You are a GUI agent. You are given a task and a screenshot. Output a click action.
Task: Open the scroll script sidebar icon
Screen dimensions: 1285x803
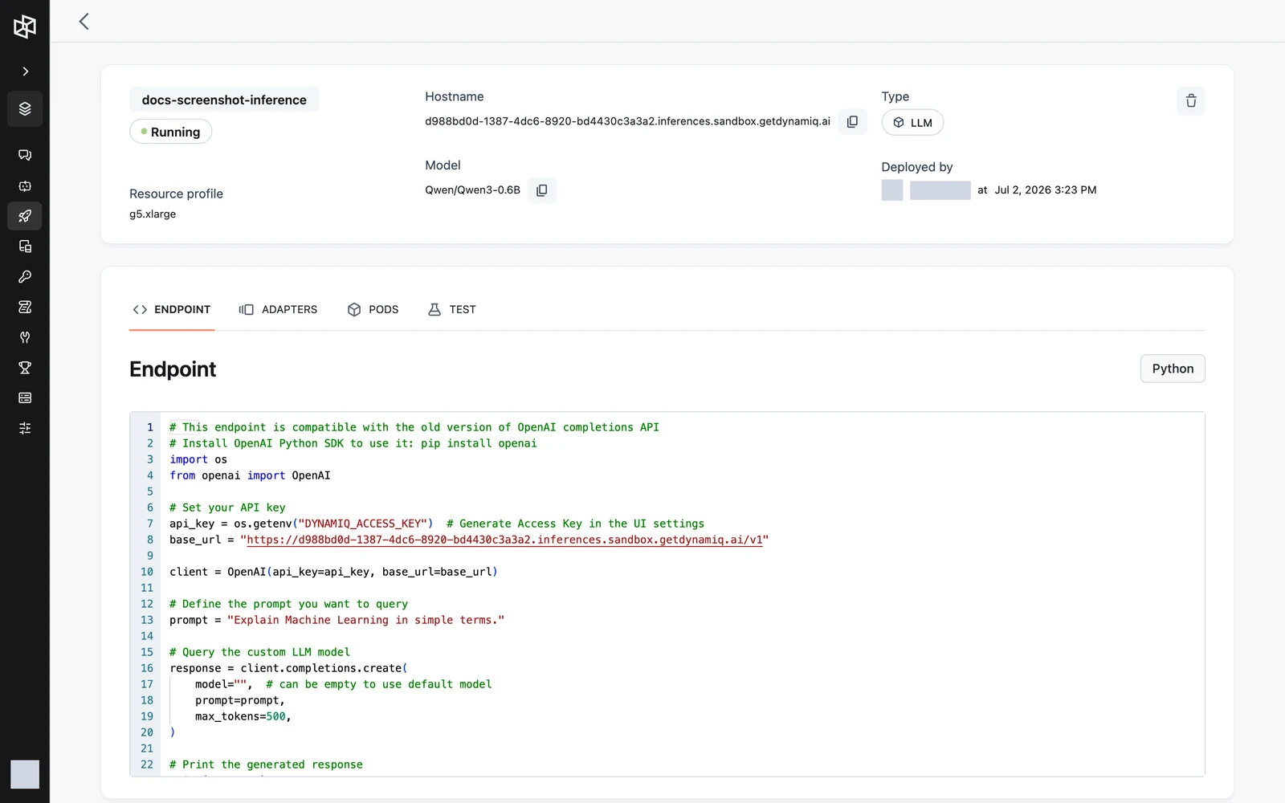pyautogui.click(x=25, y=307)
